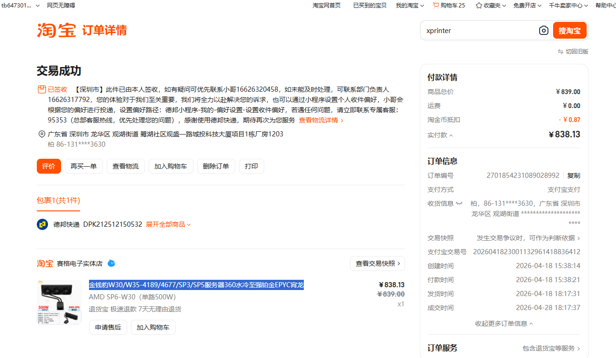
Task: Click the switch-to-old-version icon
Action: [x=561, y=52]
